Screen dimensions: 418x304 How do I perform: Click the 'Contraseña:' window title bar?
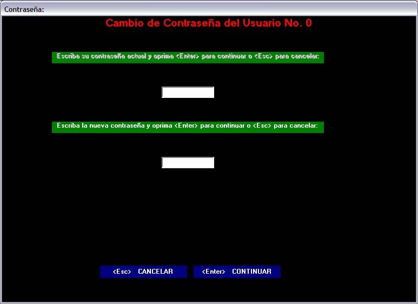(x=209, y=9)
